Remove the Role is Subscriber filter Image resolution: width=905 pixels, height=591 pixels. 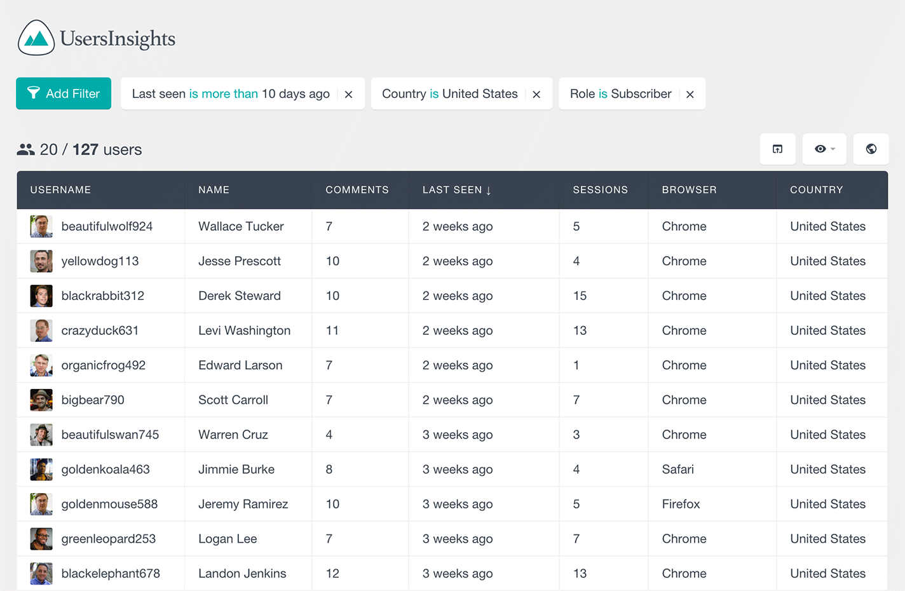point(690,94)
